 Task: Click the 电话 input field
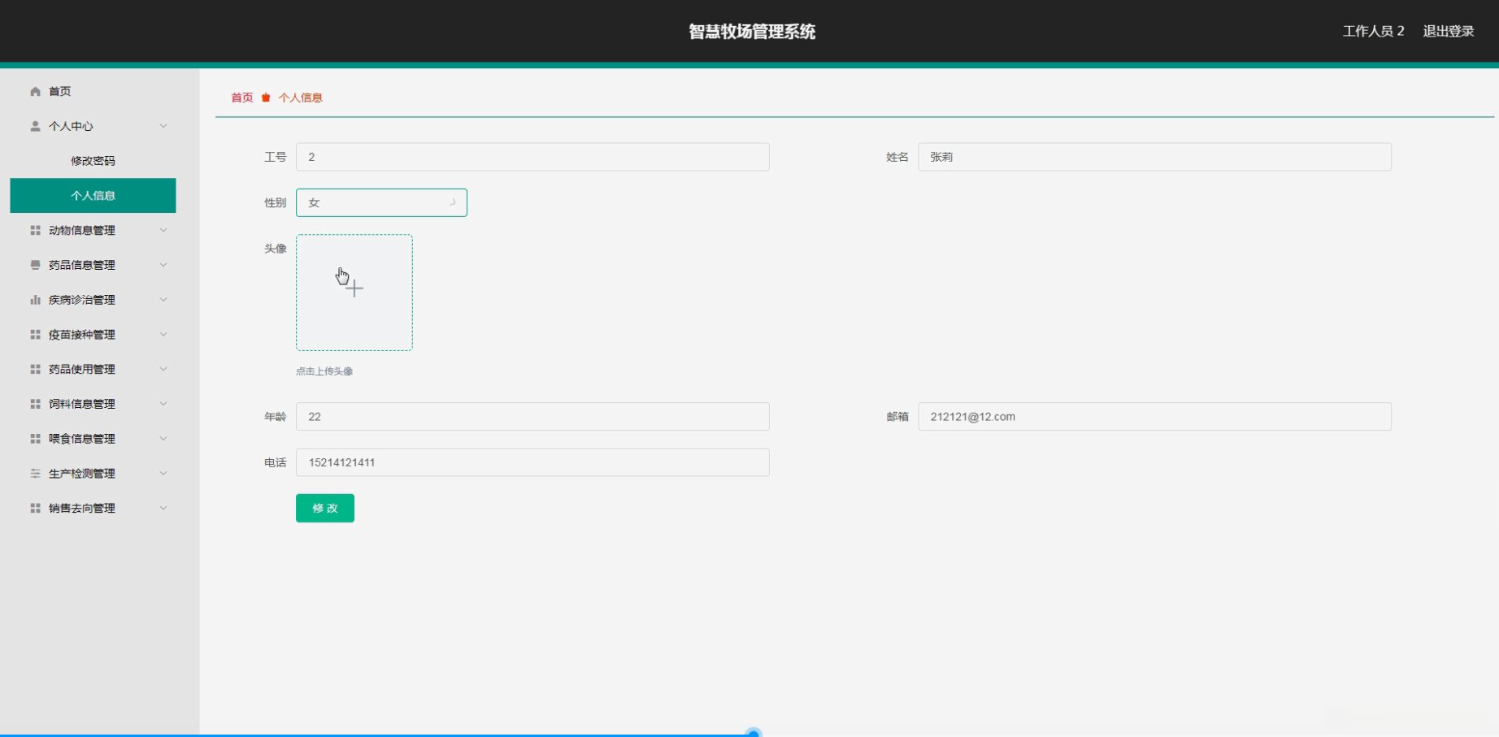pyautogui.click(x=532, y=462)
